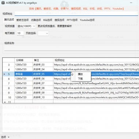
Task: Click the 庆余年_09 remark cell
Action: click(43, 93)
